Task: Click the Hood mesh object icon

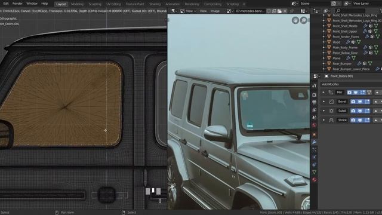Action: (x=329, y=42)
